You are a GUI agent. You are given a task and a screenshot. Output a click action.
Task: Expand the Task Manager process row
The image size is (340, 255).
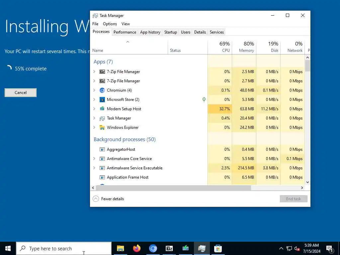tap(94, 118)
